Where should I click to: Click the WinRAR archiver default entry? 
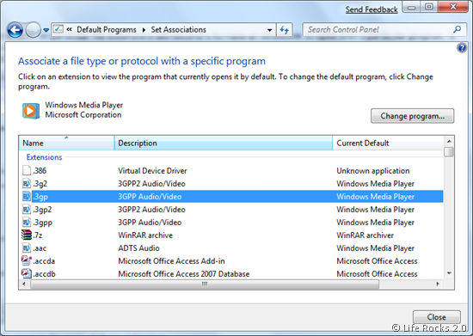pyautogui.click(x=365, y=235)
